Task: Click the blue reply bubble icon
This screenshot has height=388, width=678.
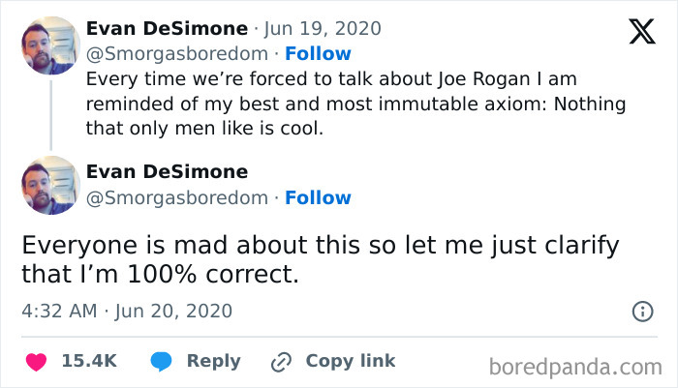Action: click(163, 361)
